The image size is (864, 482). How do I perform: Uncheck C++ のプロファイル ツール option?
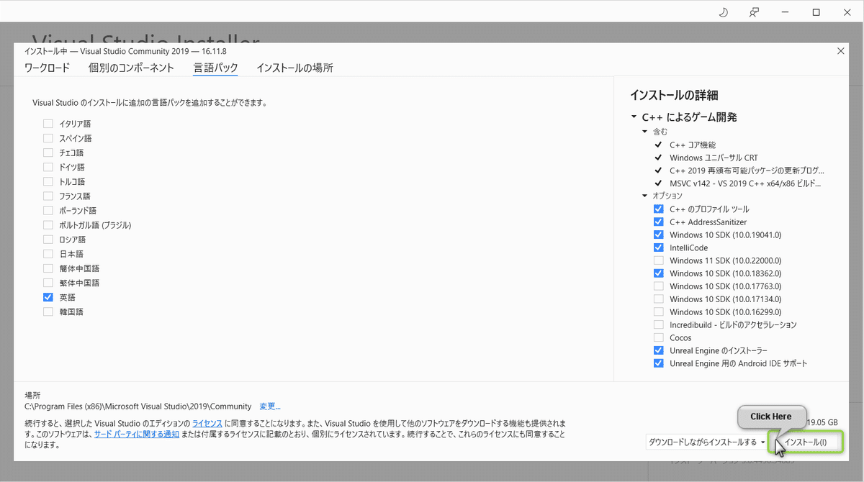[x=658, y=209]
